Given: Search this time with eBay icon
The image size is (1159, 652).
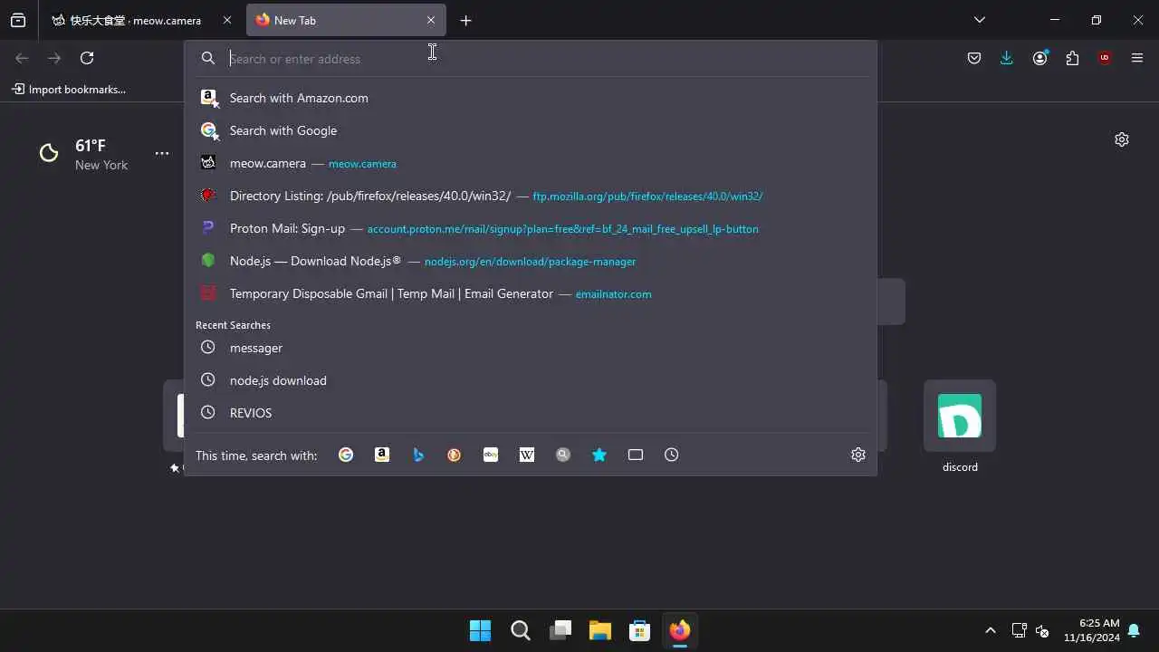Looking at the screenshot, I should (x=491, y=455).
